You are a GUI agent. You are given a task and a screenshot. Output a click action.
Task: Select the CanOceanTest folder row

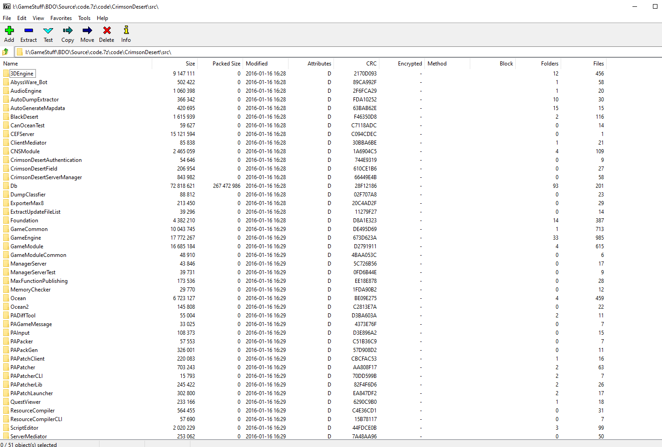point(304,126)
